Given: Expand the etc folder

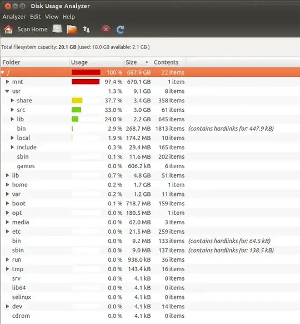Looking at the screenshot, I should coord(7,232).
